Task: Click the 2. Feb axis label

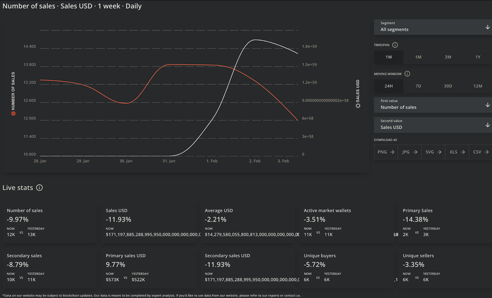Action: tap(255, 161)
